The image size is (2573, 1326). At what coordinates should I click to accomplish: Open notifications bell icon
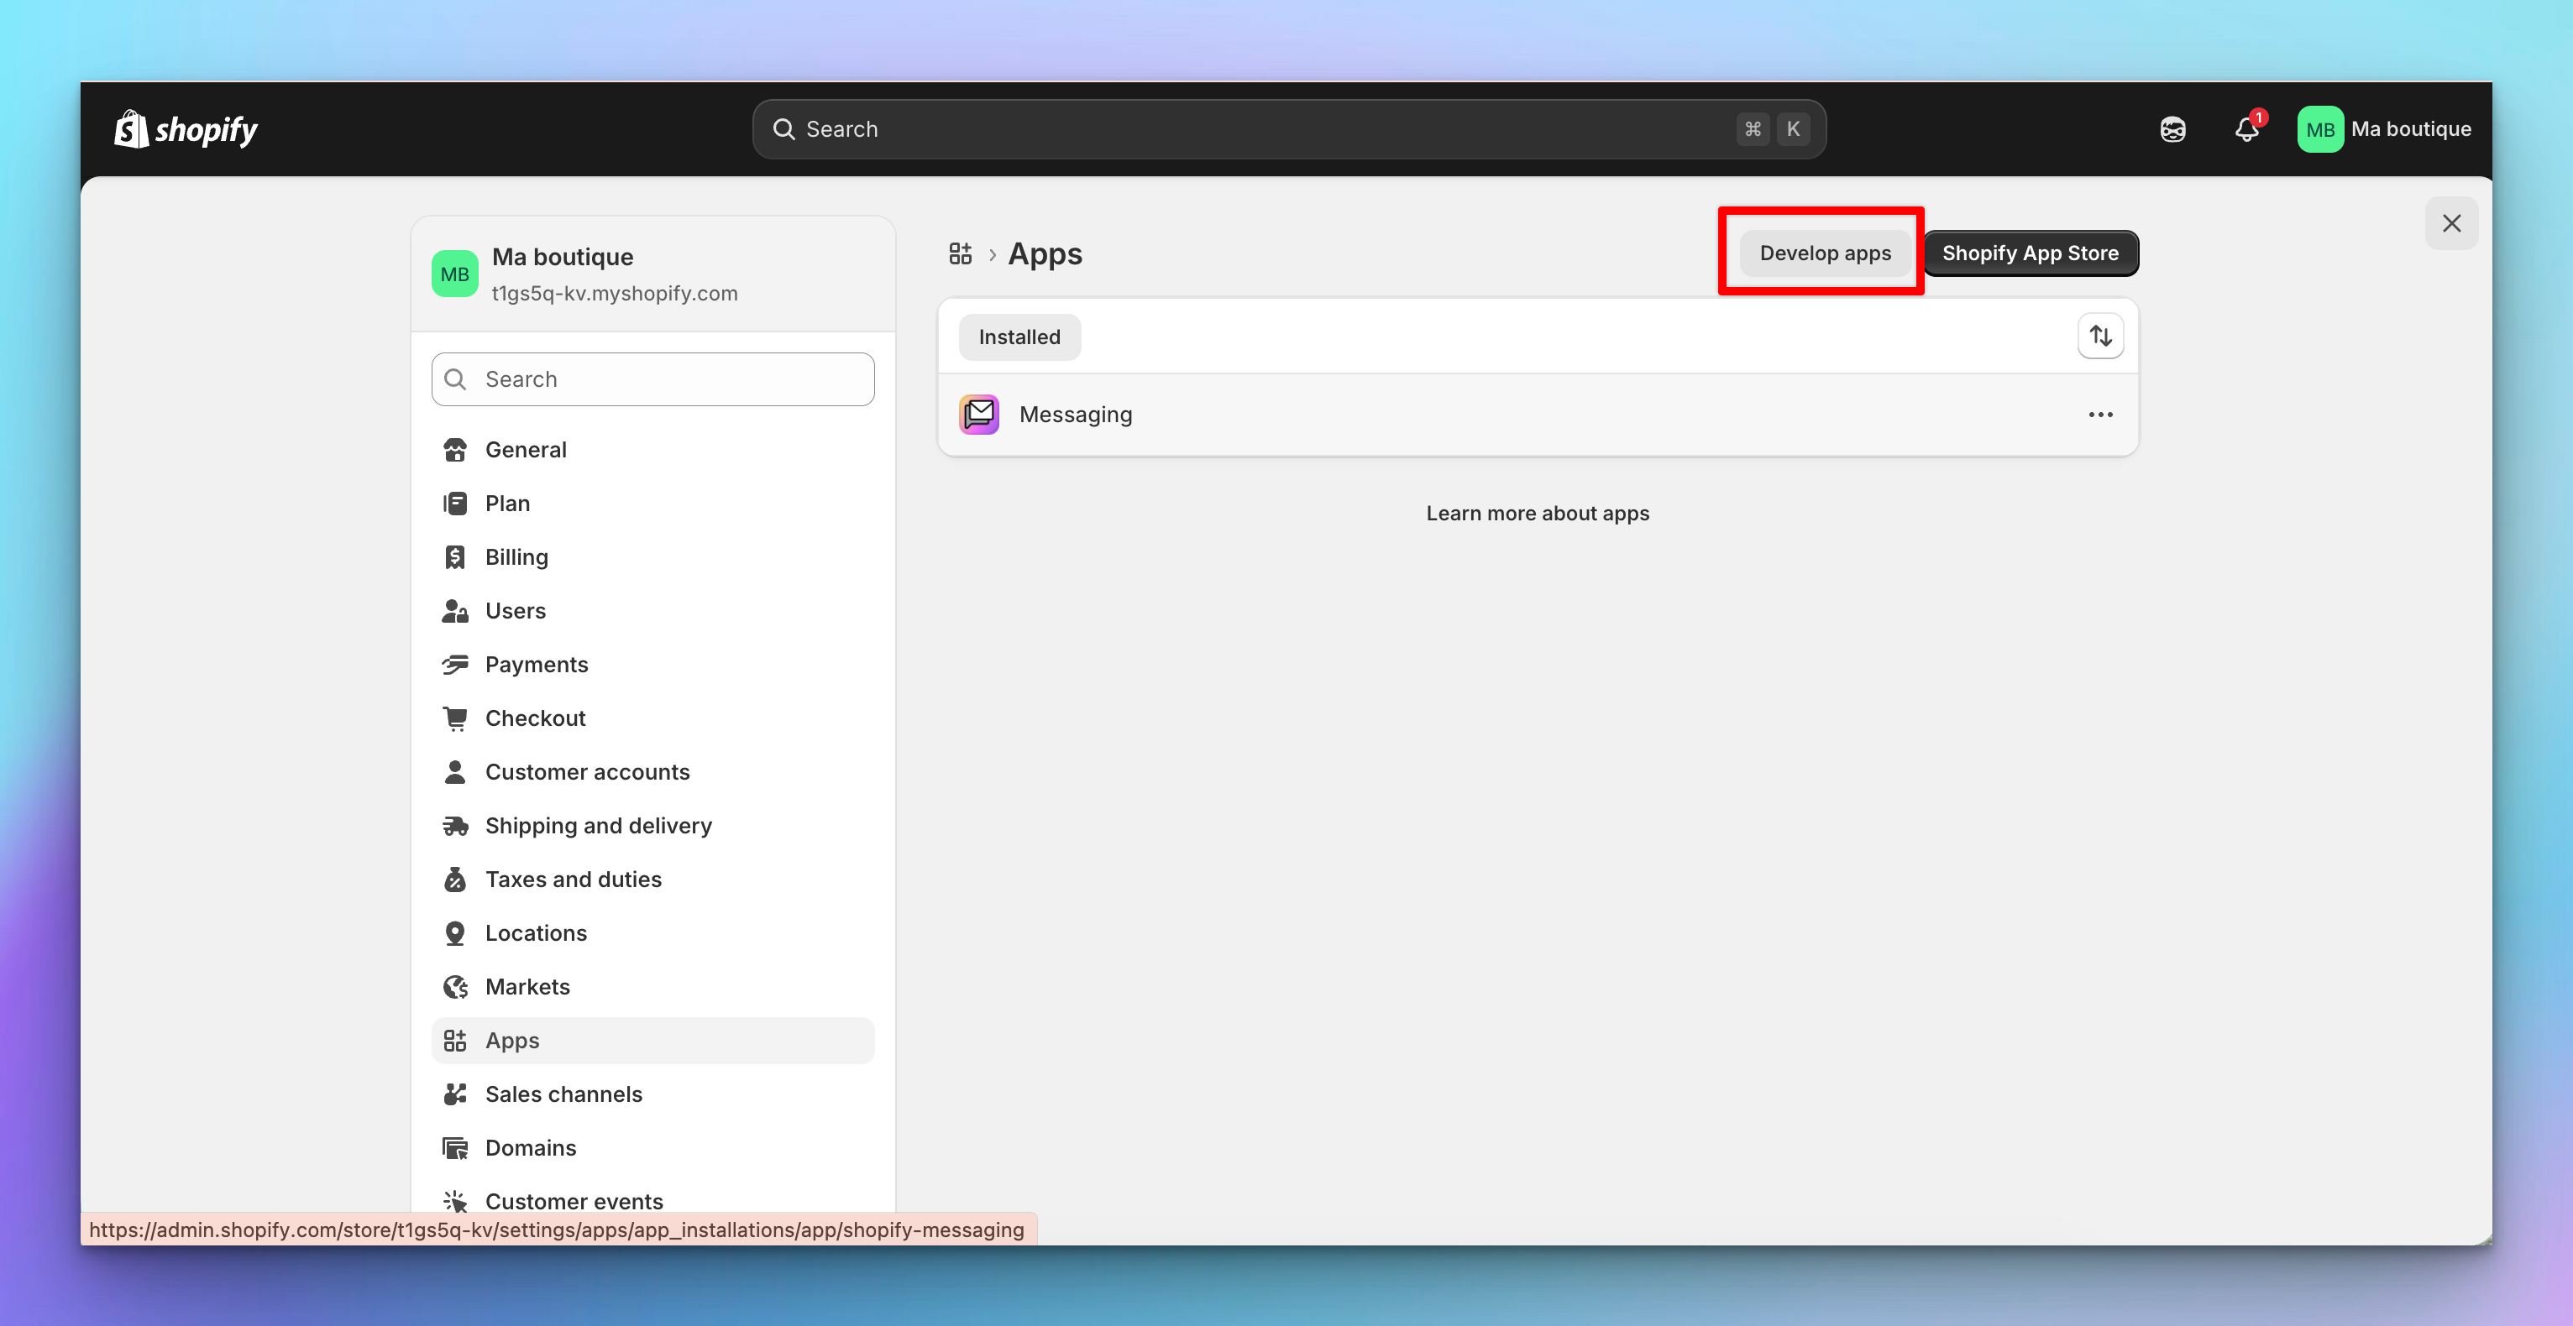pos(2246,130)
